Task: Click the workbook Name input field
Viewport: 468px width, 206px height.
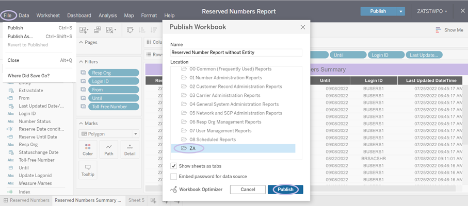Action: (x=236, y=53)
